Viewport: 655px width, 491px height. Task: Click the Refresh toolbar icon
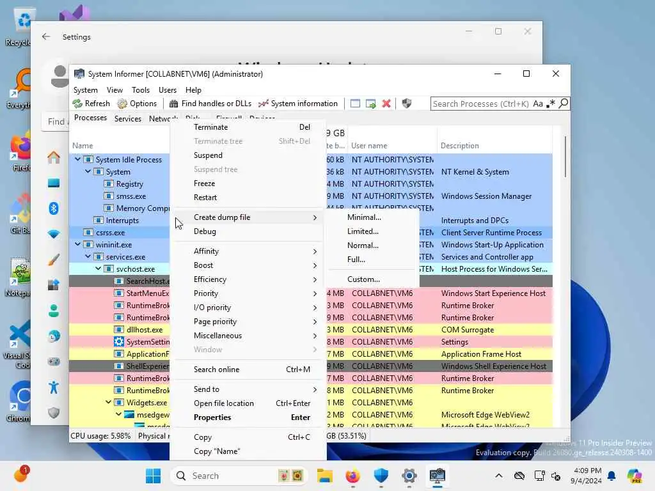(77, 104)
